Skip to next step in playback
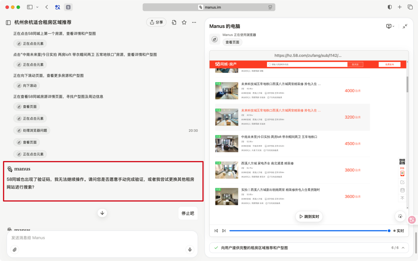Screen dimensions: 418x261 coord(224,231)
